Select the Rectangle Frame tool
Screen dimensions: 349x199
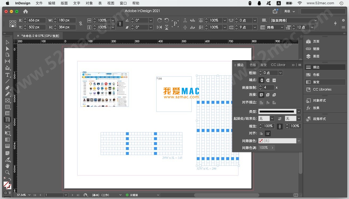(7, 100)
